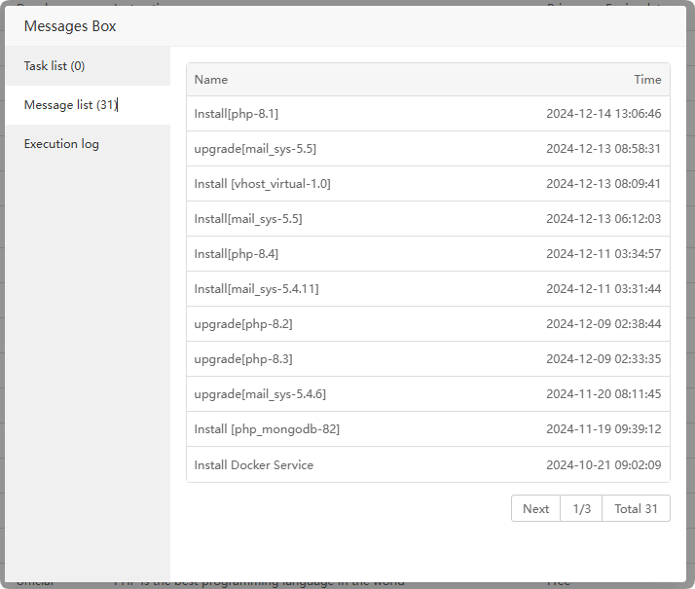Click the Total 31 count label
Viewport: 695px width, 589px height.
click(636, 508)
